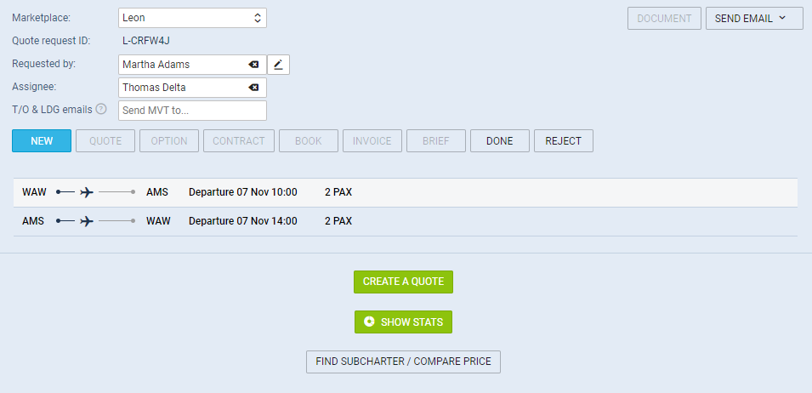The image size is (812, 393).
Task: Click the Create a Quote button
Action: [403, 282]
